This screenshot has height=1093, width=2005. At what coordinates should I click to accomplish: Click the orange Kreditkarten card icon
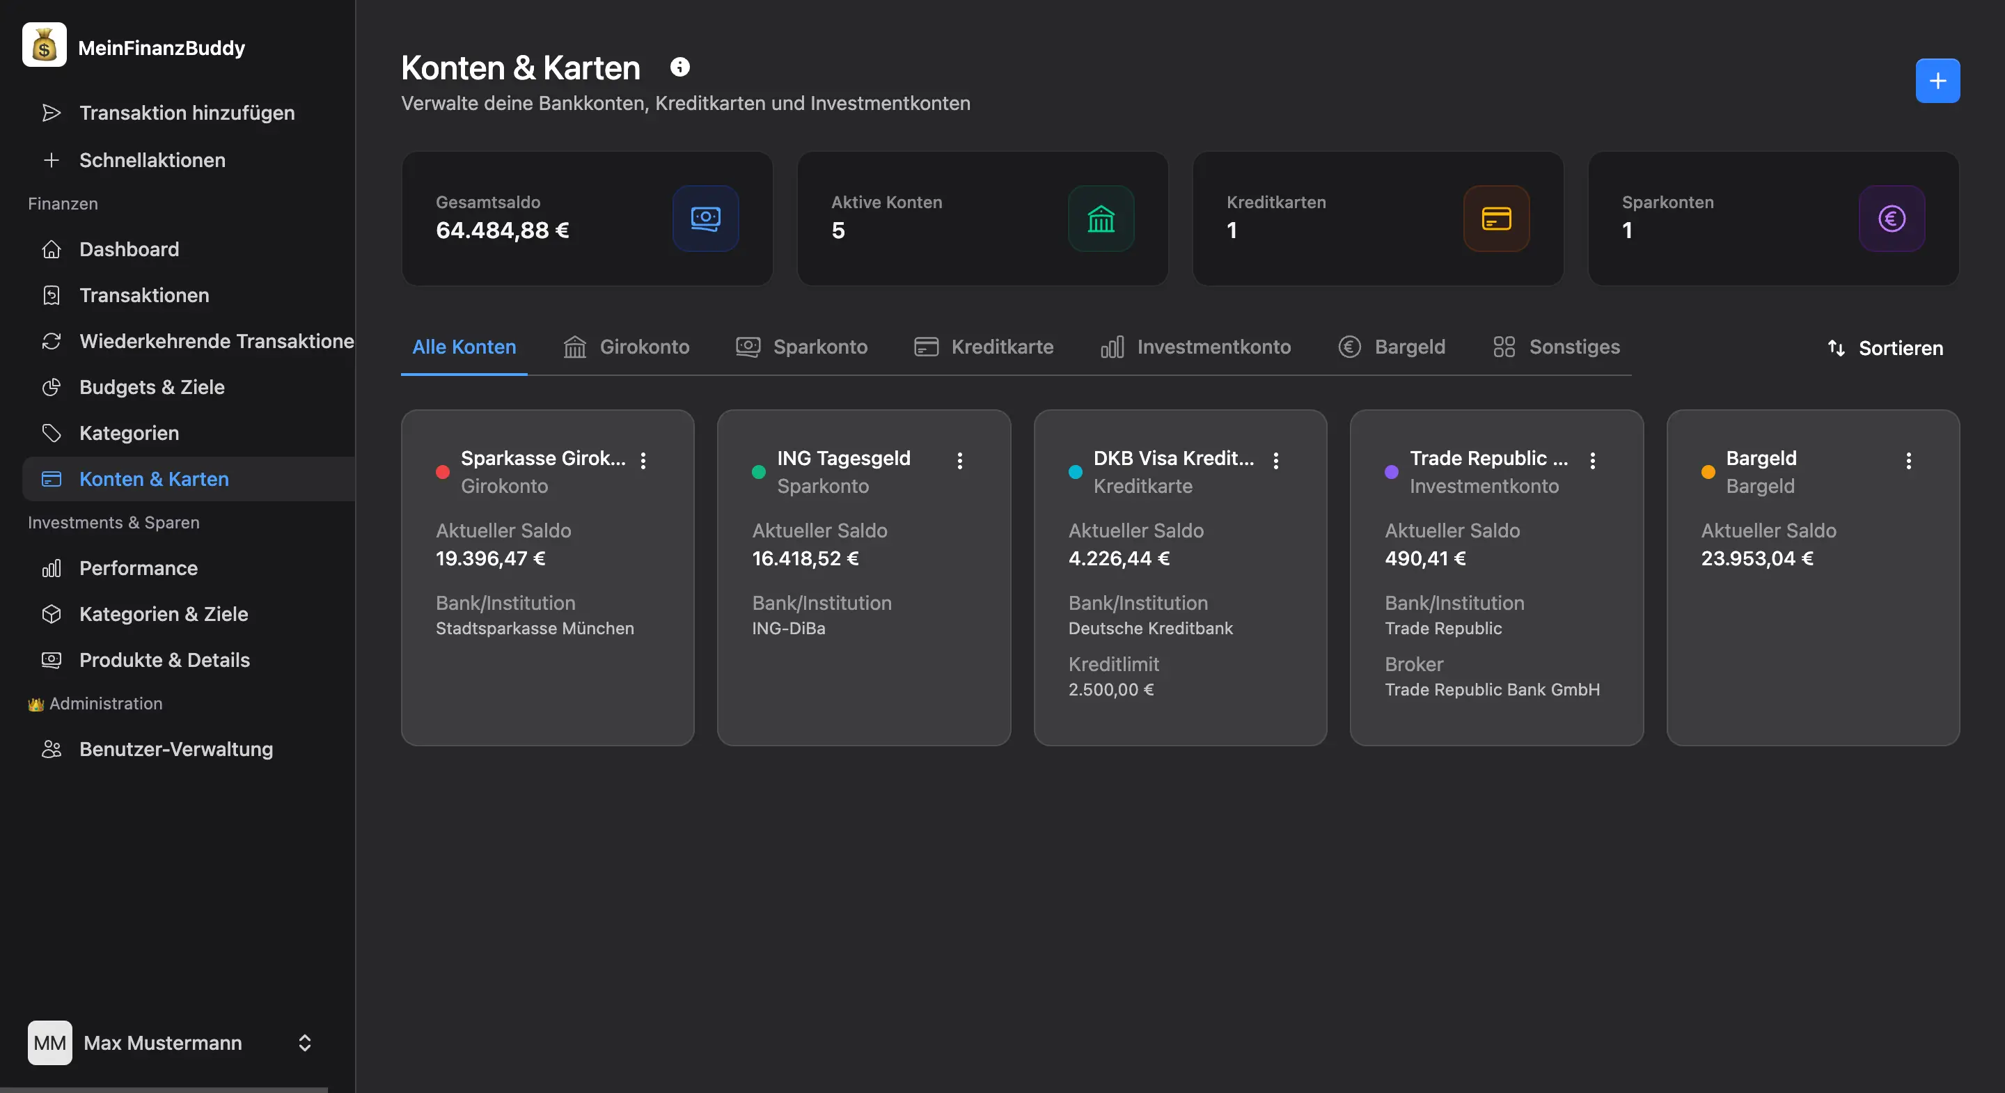[x=1495, y=219]
